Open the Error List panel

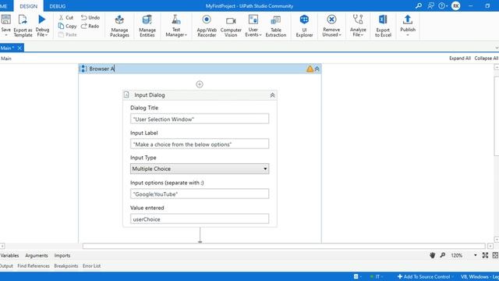[x=91, y=265]
